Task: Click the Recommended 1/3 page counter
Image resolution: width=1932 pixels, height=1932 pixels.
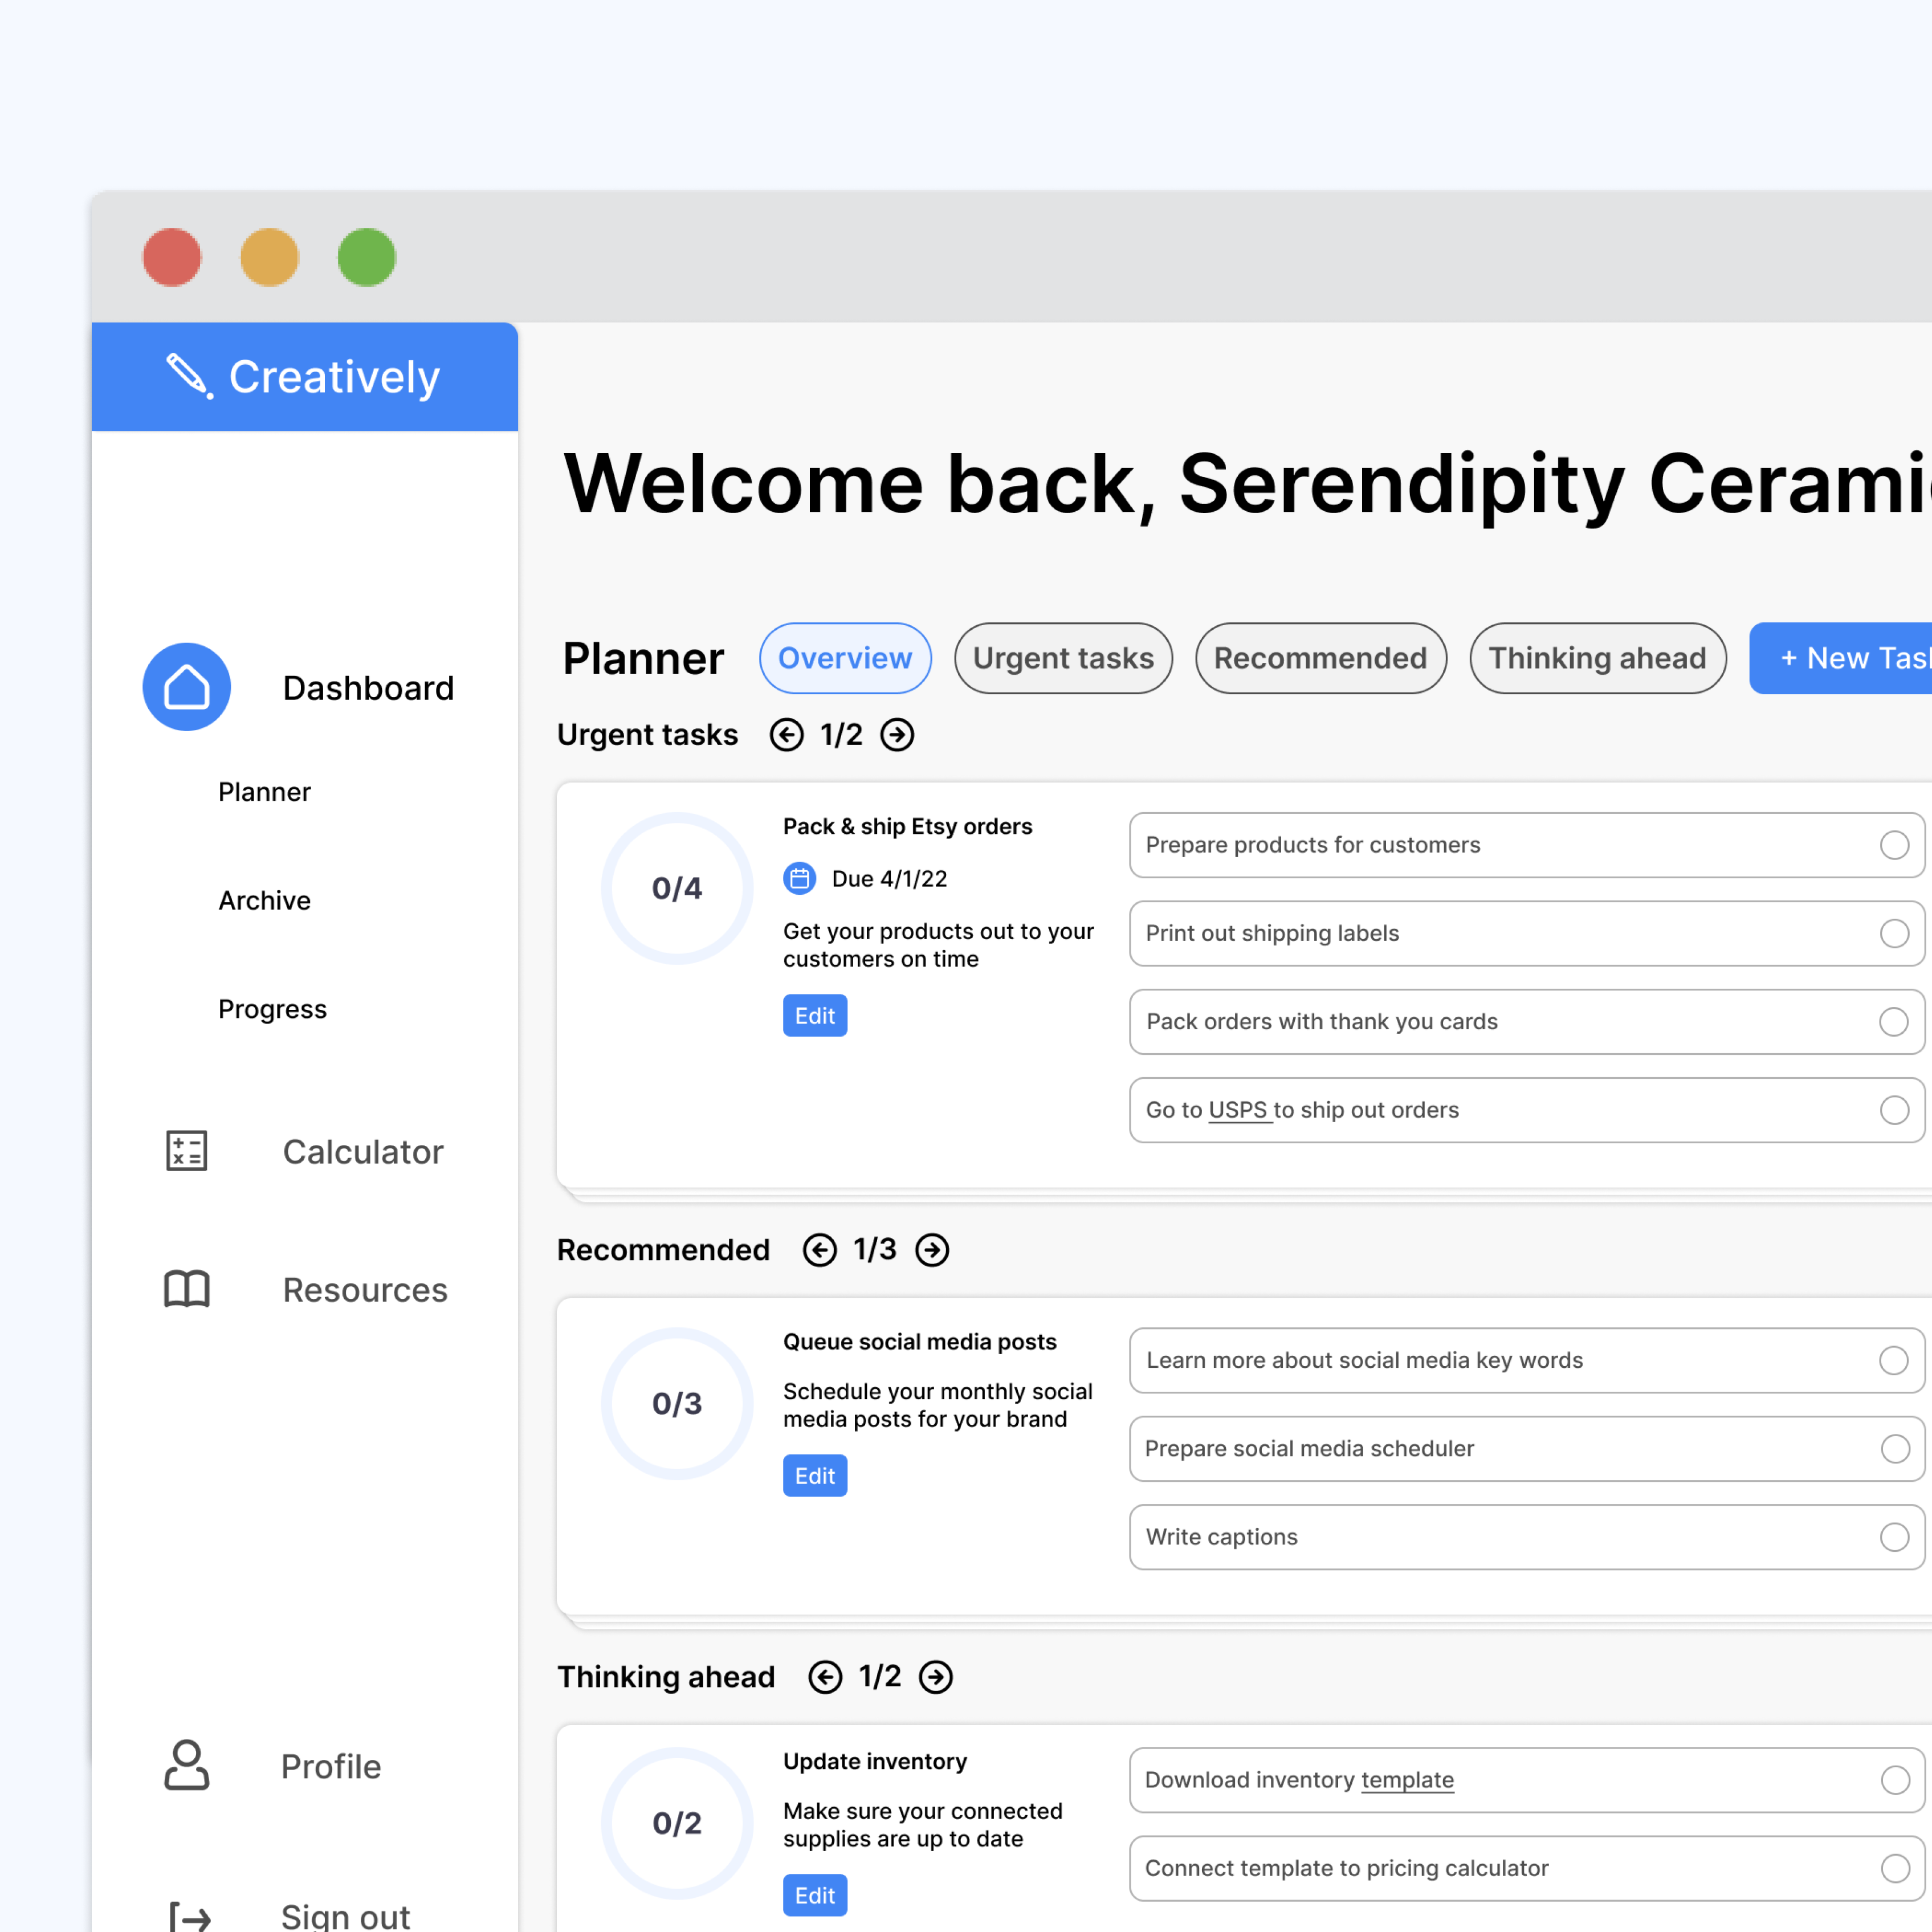Action: click(x=875, y=1250)
